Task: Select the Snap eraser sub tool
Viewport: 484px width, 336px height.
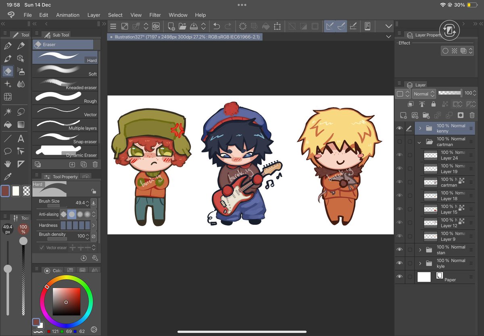Action: [65, 139]
